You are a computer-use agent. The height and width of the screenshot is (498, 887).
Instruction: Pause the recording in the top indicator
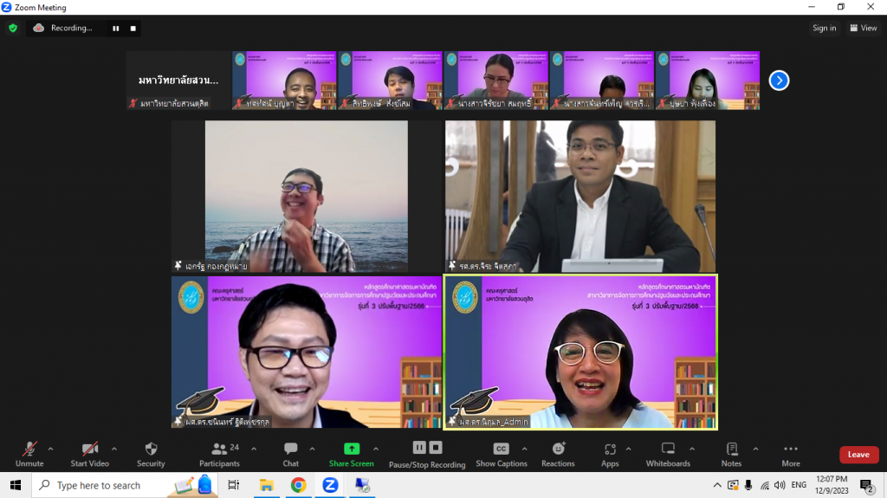[115, 28]
